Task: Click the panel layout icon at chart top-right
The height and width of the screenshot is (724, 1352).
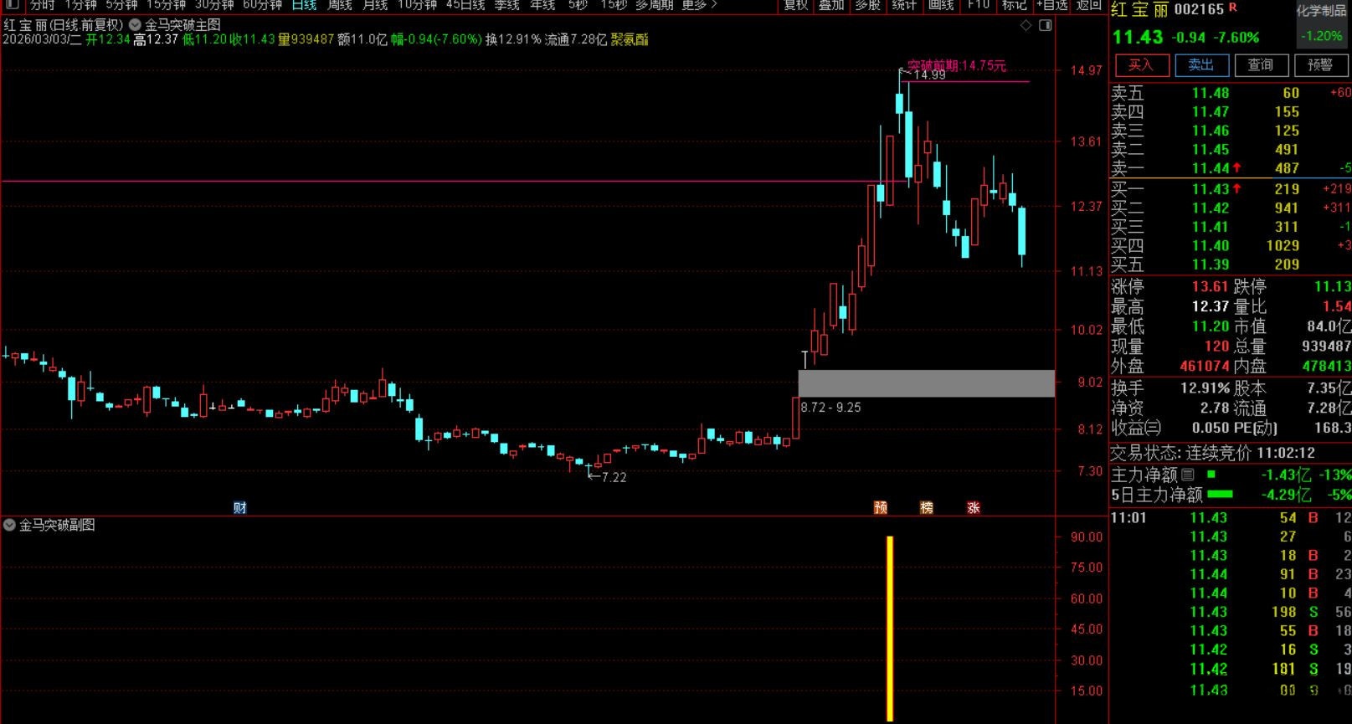Action: [1045, 26]
